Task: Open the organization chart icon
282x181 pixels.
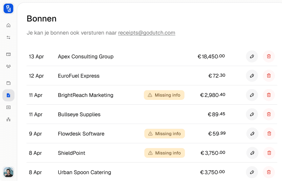Action: pyautogui.click(x=9, y=120)
